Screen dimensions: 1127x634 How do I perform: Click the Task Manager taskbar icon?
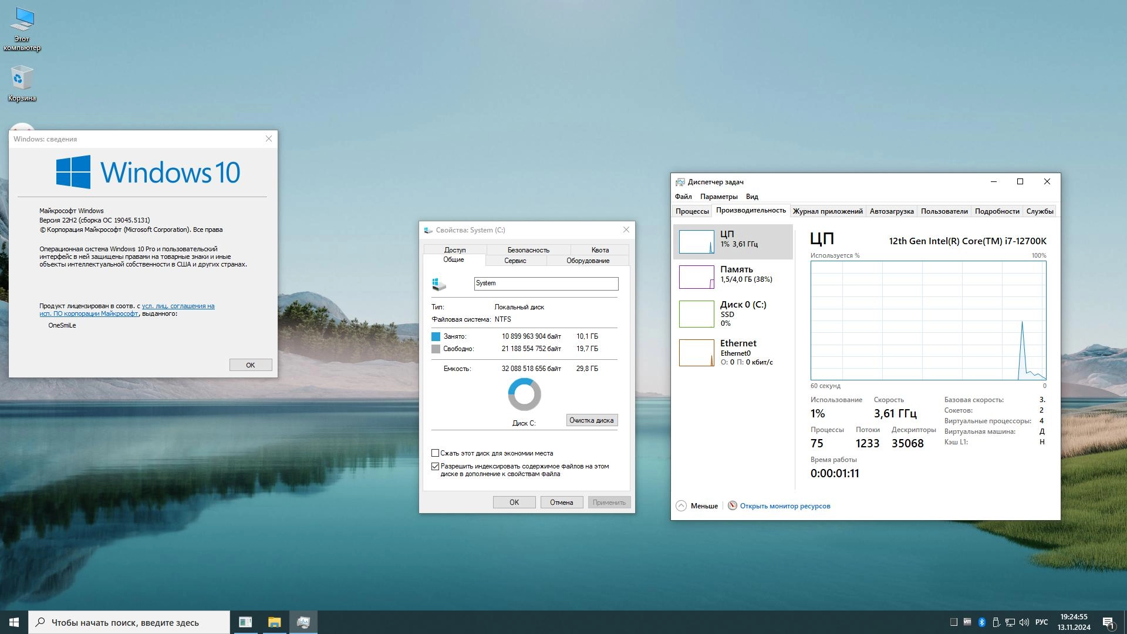(303, 622)
